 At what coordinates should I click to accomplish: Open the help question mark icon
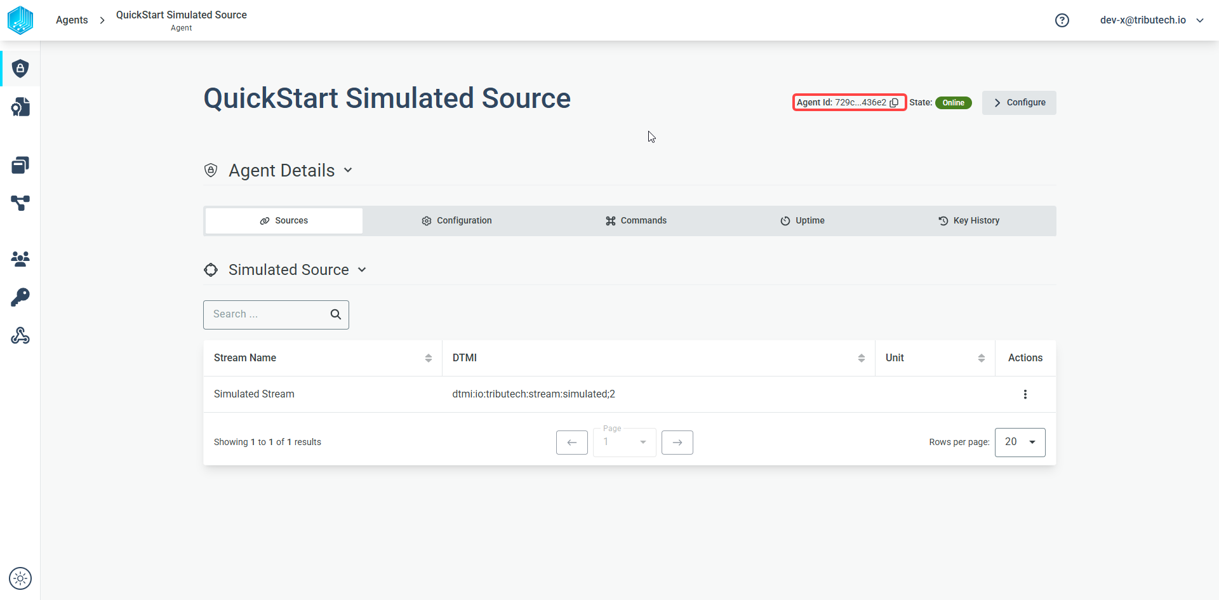point(1062,20)
